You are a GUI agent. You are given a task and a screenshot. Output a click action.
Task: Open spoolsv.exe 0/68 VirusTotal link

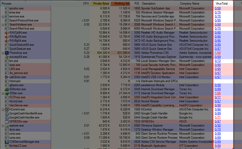[x=217, y=8]
